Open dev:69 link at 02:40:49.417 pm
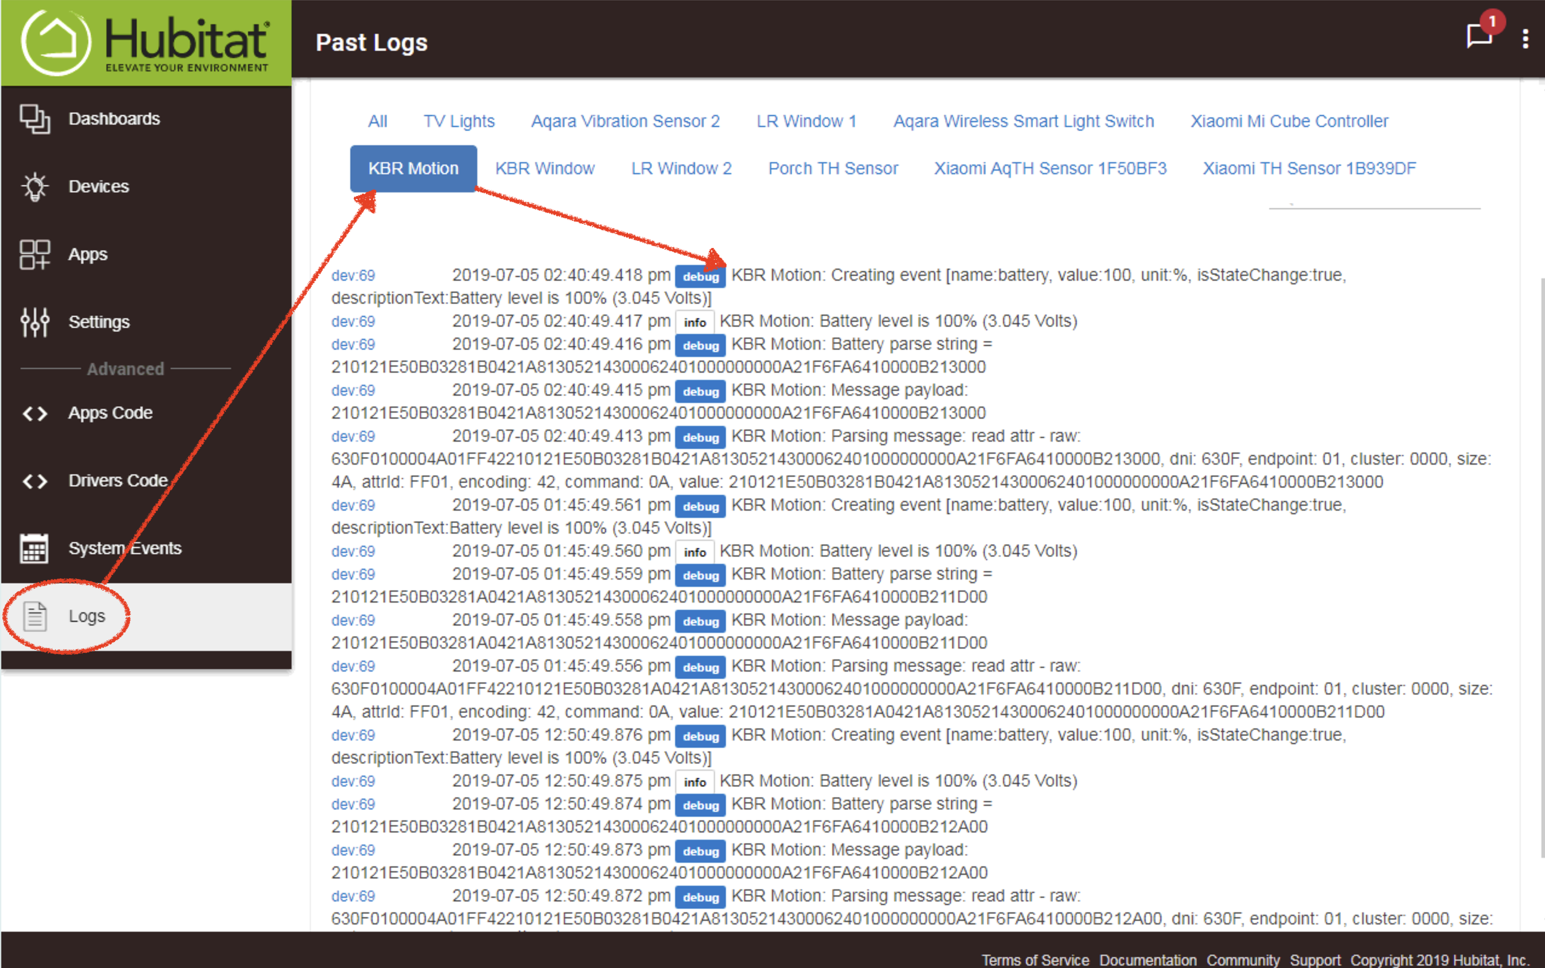This screenshot has width=1545, height=968. pos(353,322)
